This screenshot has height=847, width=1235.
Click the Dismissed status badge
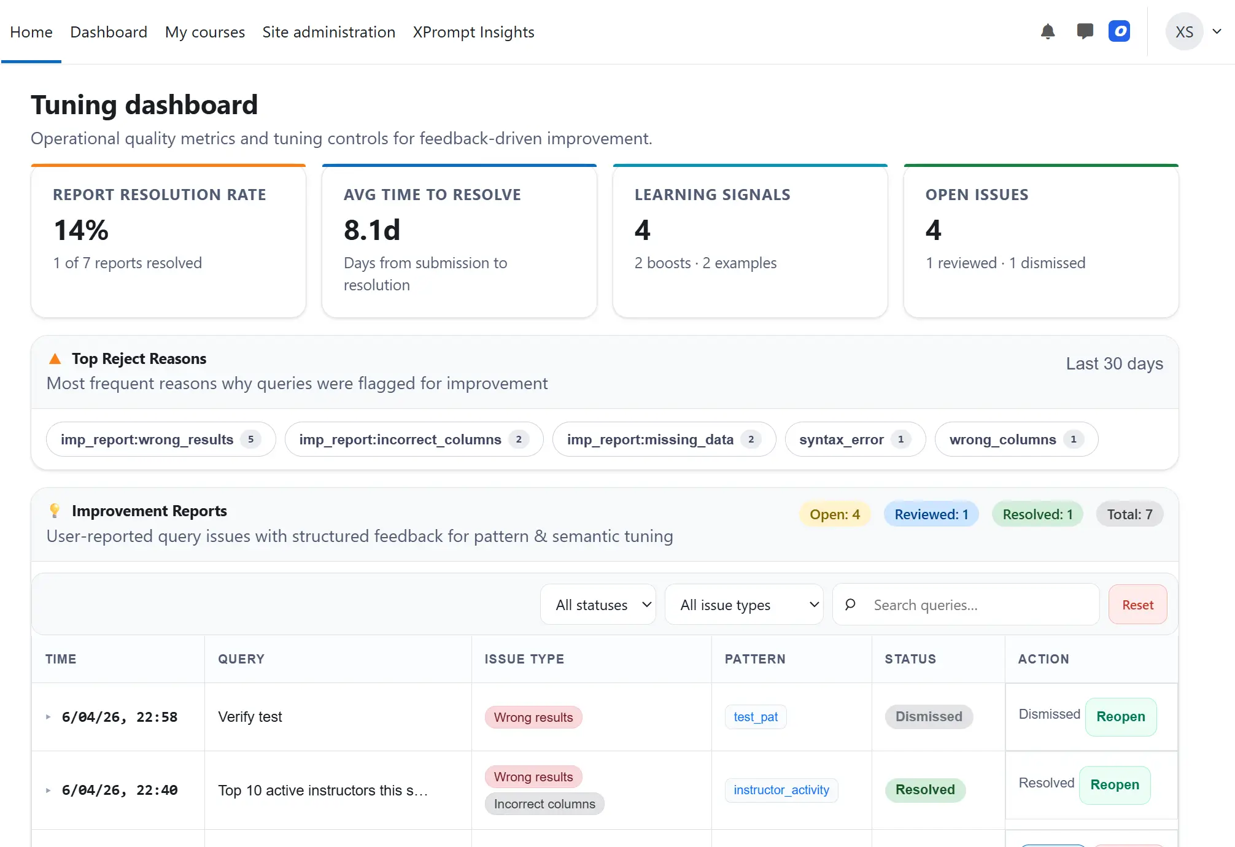[x=929, y=717]
